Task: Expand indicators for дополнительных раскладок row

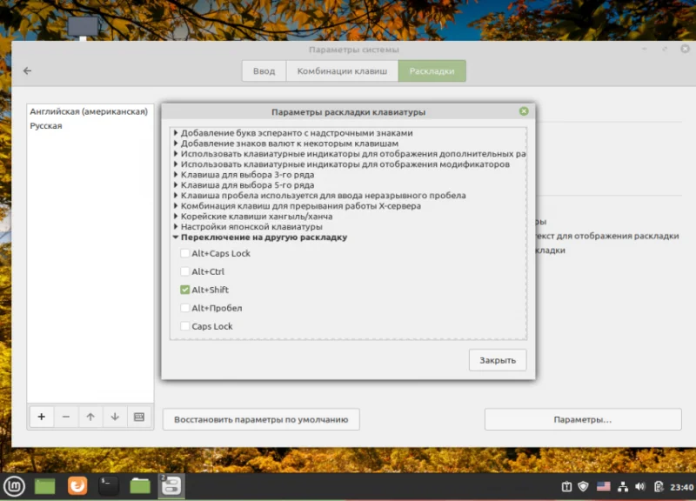Action: [x=176, y=154]
